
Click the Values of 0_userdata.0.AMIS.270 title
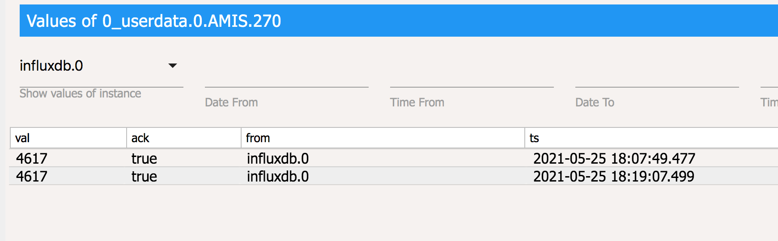pyautogui.click(x=154, y=21)
